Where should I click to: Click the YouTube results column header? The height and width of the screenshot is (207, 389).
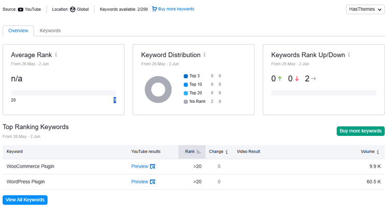(x=146, y=151)
